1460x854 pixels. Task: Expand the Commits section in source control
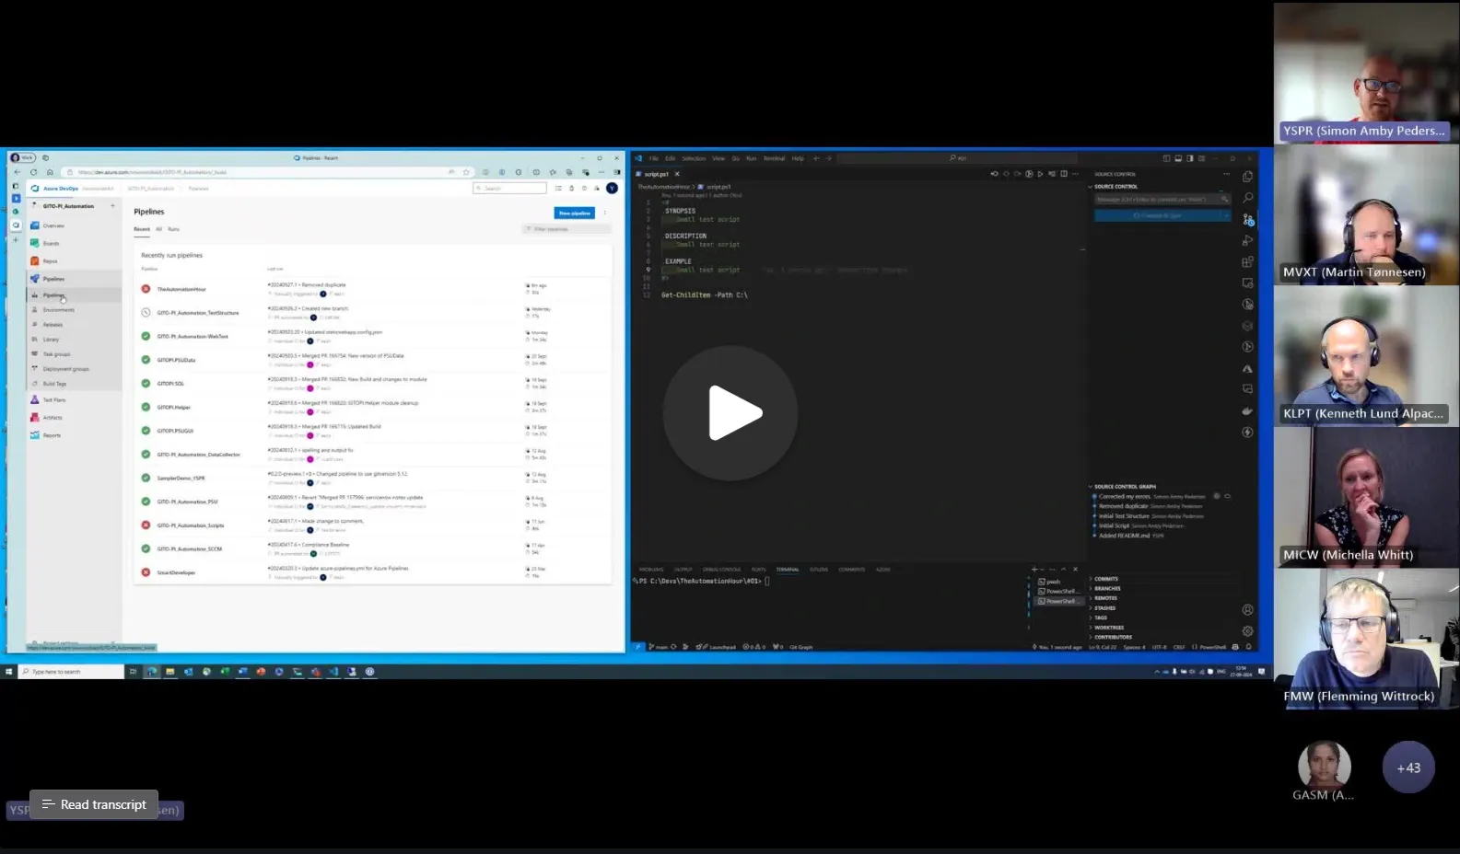pos(1106,579)
